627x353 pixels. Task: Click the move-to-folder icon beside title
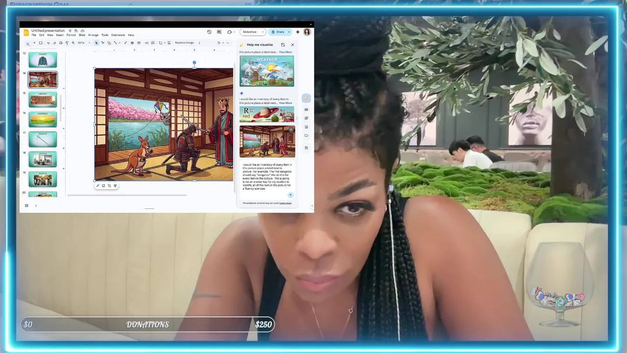click(76, 30)
